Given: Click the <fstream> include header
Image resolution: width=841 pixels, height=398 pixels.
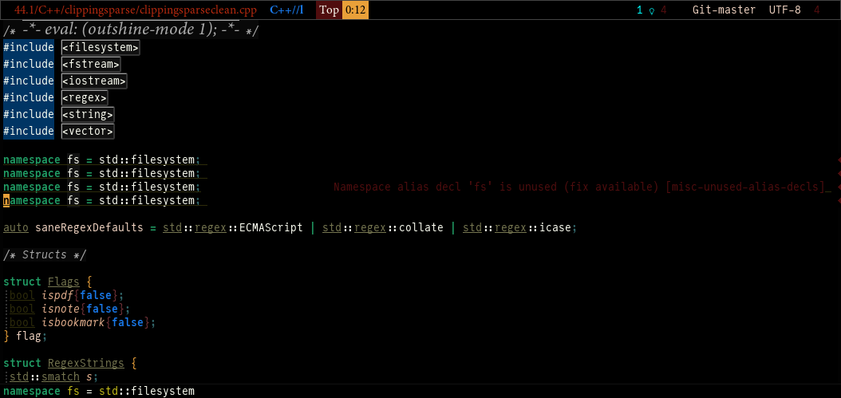Looking at the screenshot, I should click(x=91, y=65).
